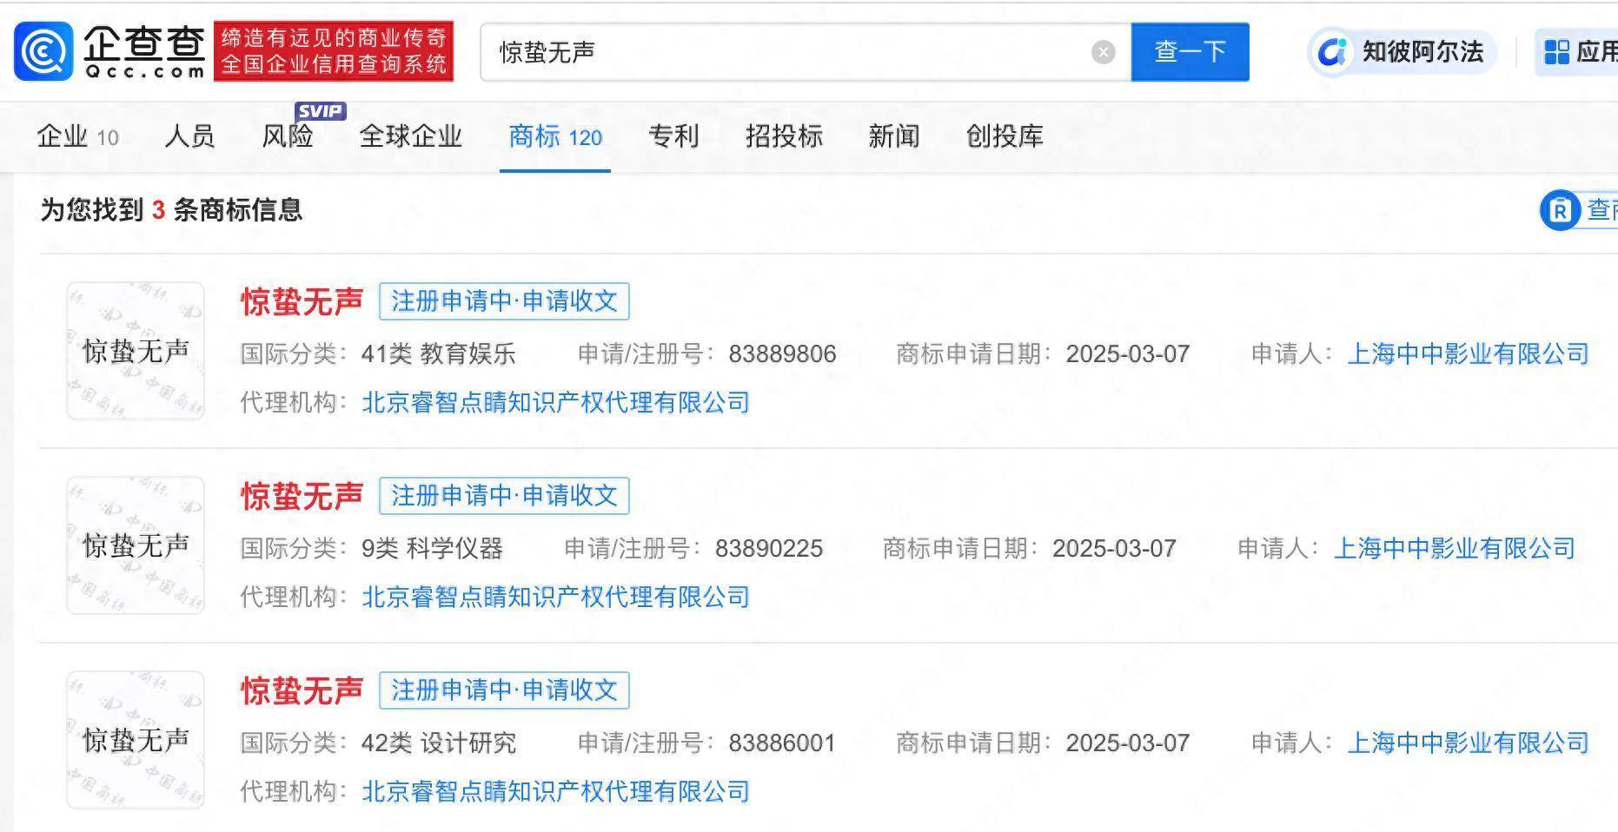Open the 风险 SVIP tab
This screenshot has height=832, width=1618.
[288, 136]
